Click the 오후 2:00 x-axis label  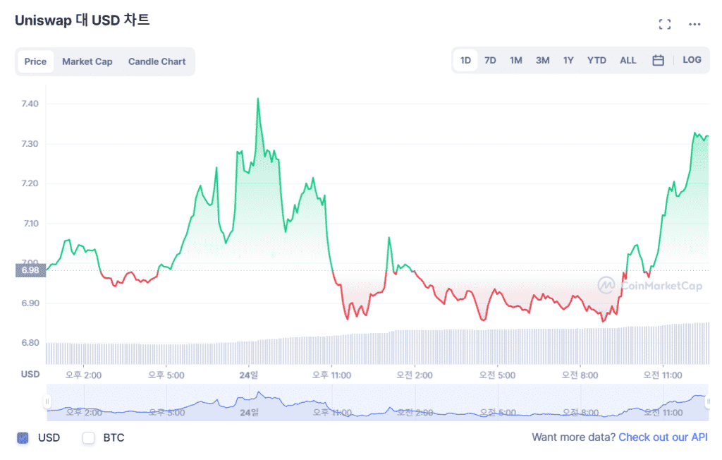[83, 375]
